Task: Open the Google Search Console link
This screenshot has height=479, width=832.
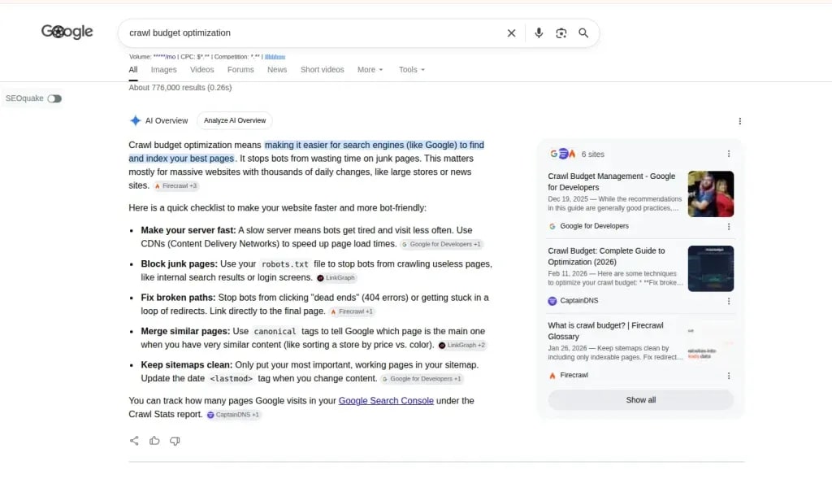Action: click(x=386, y=400)
